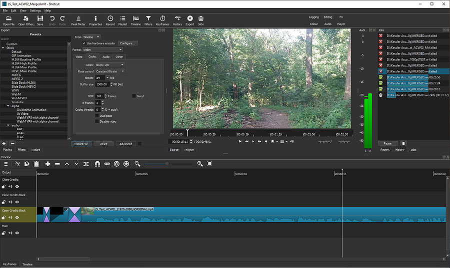The height and width of the screenshot is (268, 450).
Task: Click the player Play button
Action: [x=253, y=141]
